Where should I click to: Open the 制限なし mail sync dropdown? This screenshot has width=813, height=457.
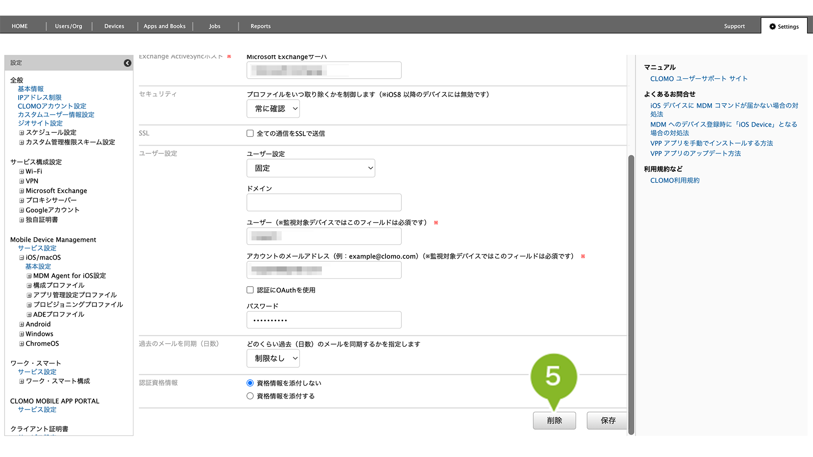pyautogui.click(x=273, y=358)
